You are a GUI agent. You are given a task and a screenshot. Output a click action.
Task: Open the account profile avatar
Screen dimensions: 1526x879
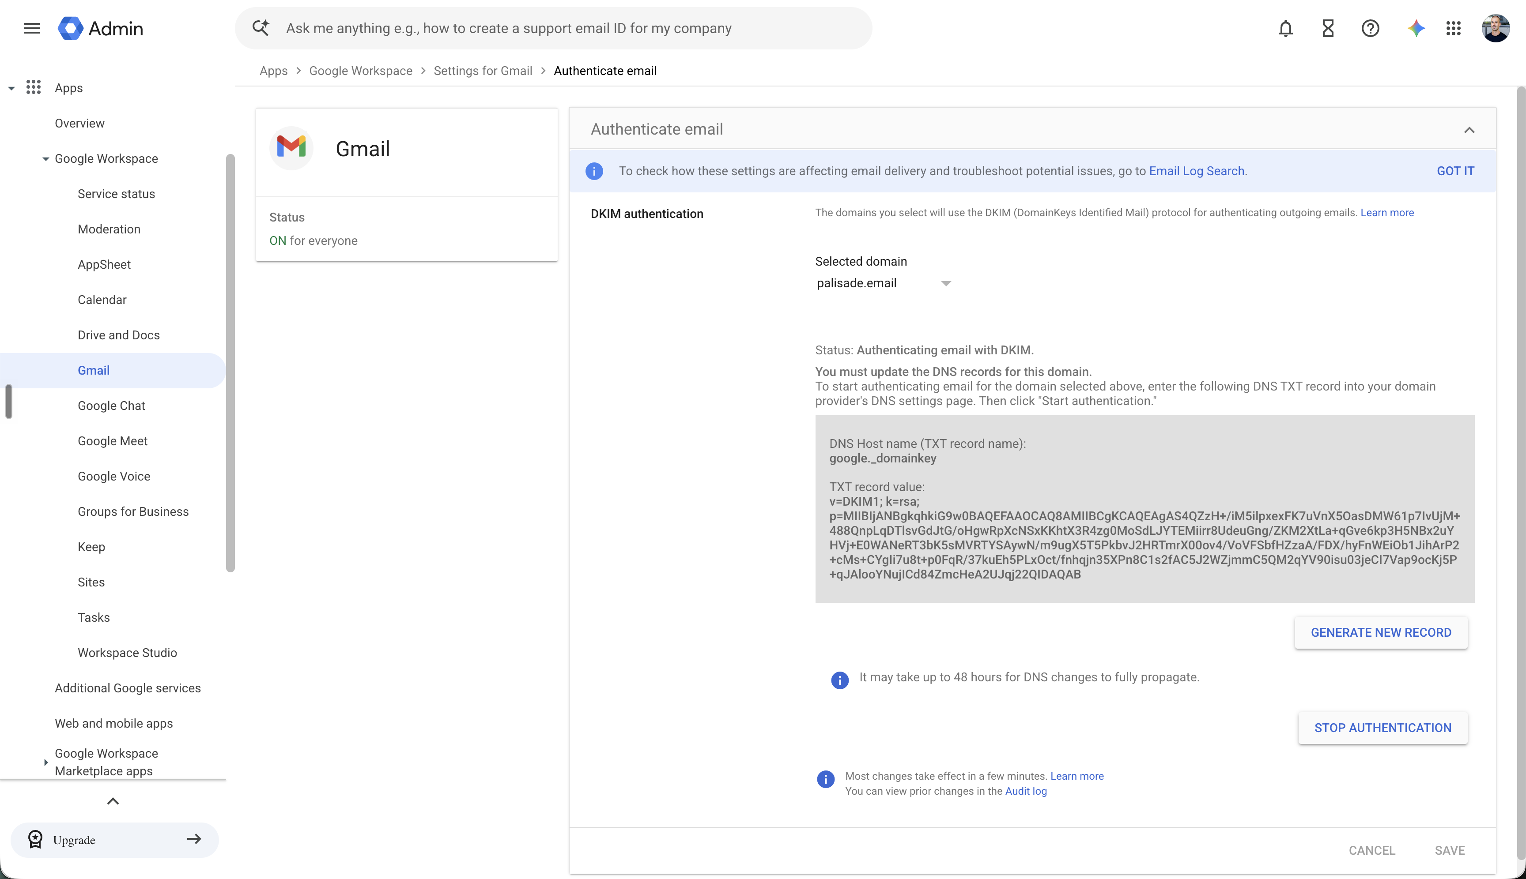(x=1495, y=28)
